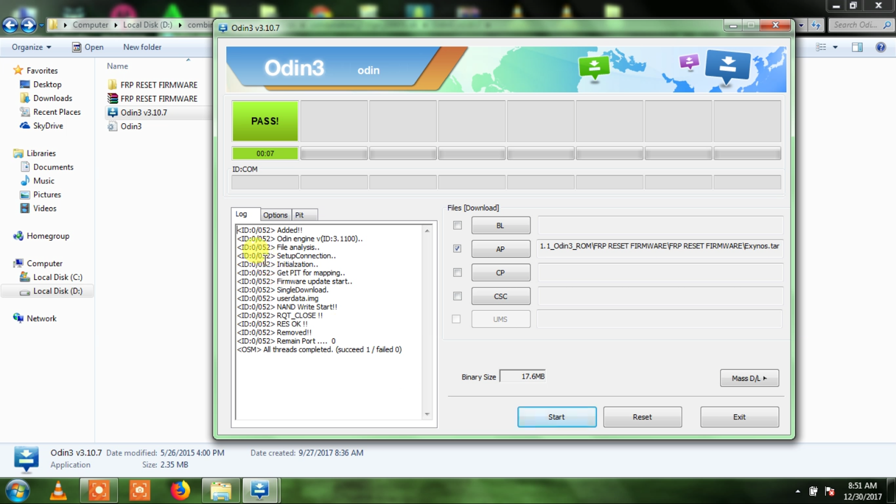The width and height of the screenshot is (896, 504).
Task: Open File Explorer taskbar button
Action: 221,491
